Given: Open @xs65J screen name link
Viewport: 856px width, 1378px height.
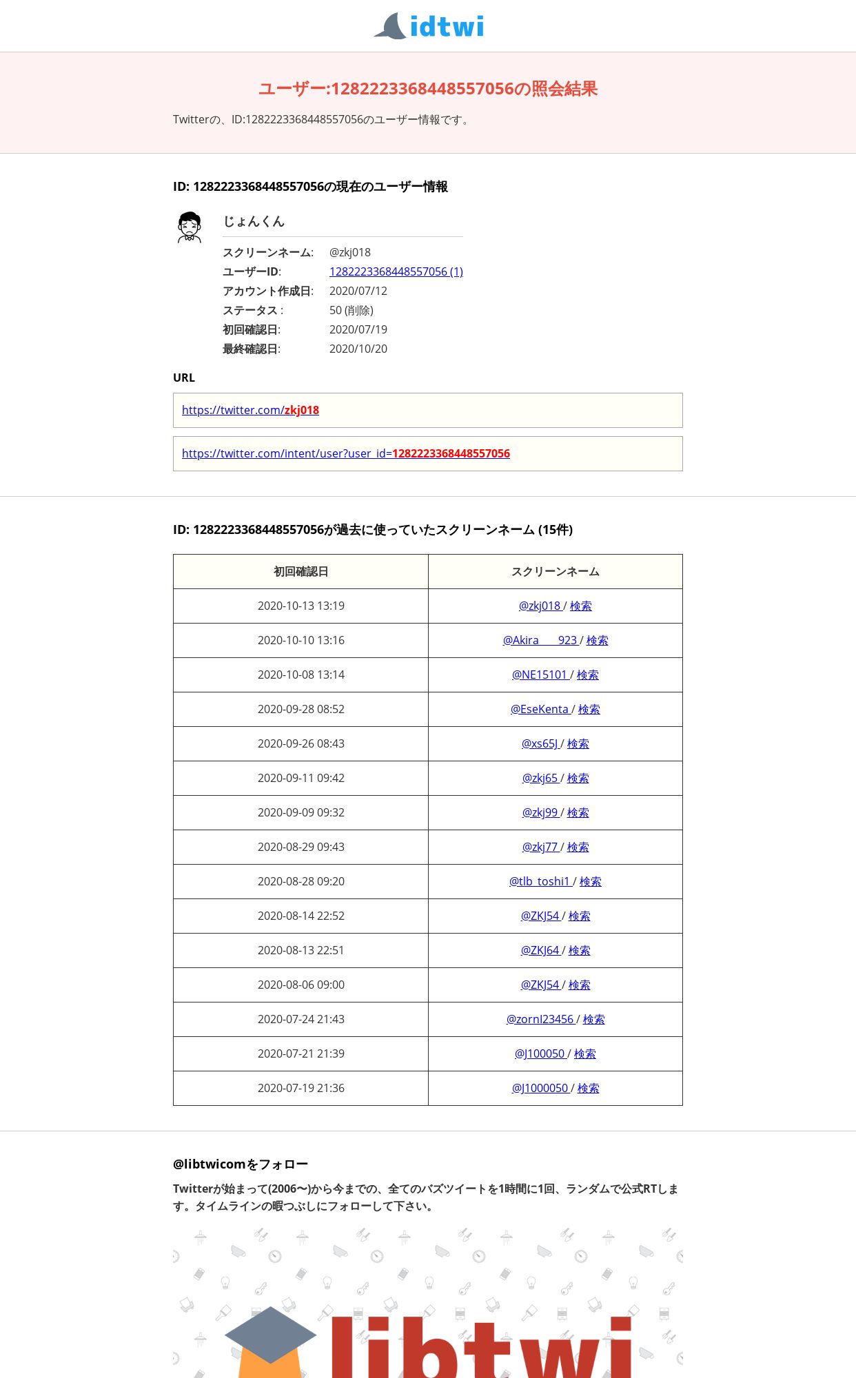Looking at the screenshot, I should point(541,743).
